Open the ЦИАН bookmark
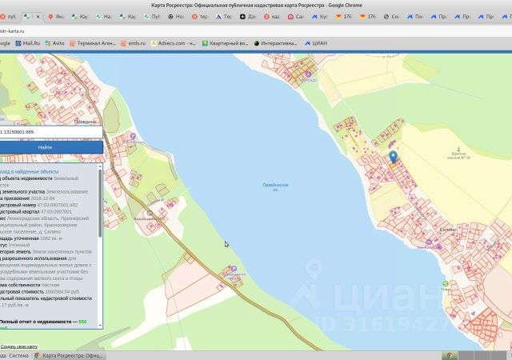Viewport: 512px width, 360px height. tap(316, 43)
